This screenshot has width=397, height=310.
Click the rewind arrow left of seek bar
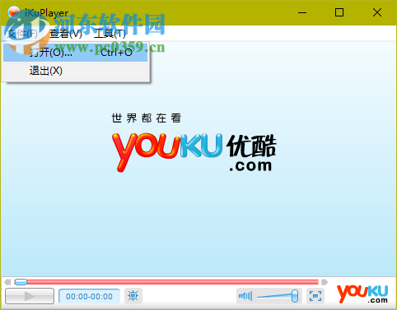click(x=7, y=282)
